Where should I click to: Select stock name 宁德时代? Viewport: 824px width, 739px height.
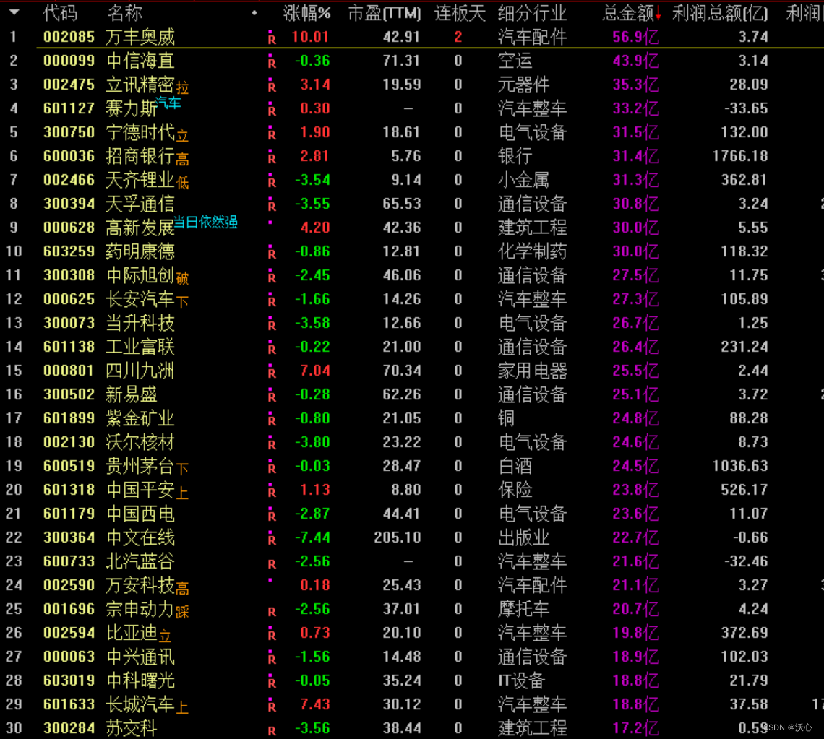click(140, 132)
